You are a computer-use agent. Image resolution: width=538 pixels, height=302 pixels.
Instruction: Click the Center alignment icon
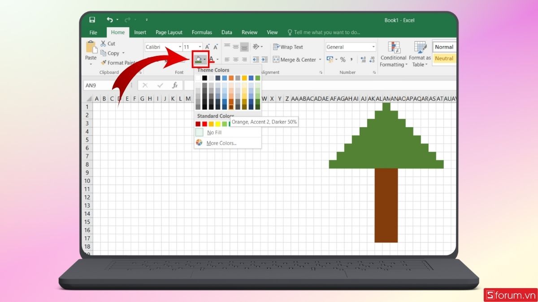pos(235,60)
